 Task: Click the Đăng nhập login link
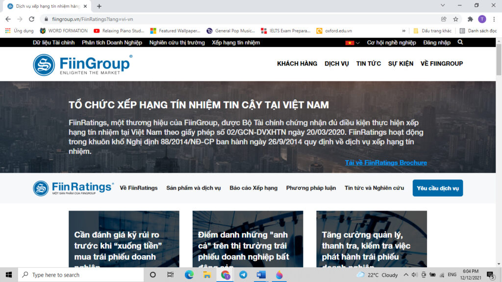tap(437, 43)
